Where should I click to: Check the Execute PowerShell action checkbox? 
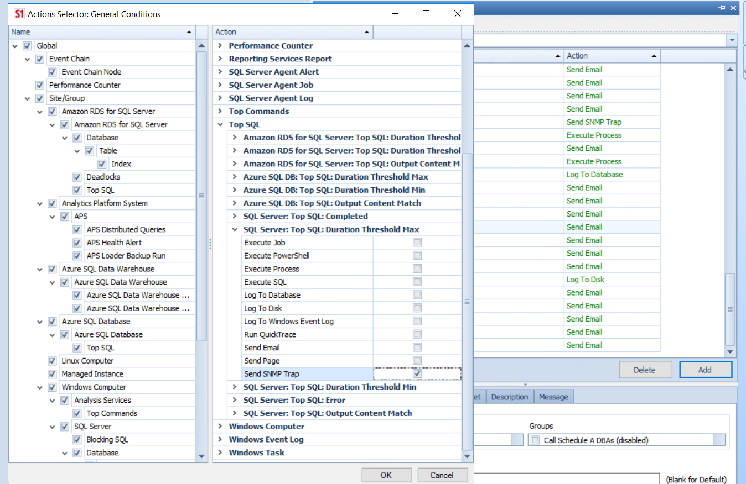[417, 256]
